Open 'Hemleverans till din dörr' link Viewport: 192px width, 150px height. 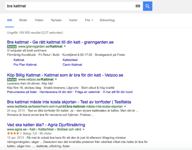[56, 92]
